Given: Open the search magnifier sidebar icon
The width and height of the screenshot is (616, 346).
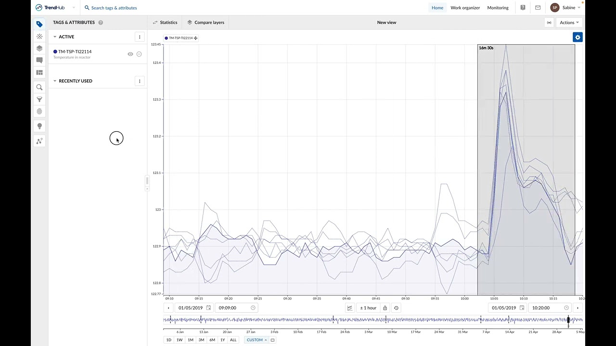Looking at the screenshot, I should (39, 87).
